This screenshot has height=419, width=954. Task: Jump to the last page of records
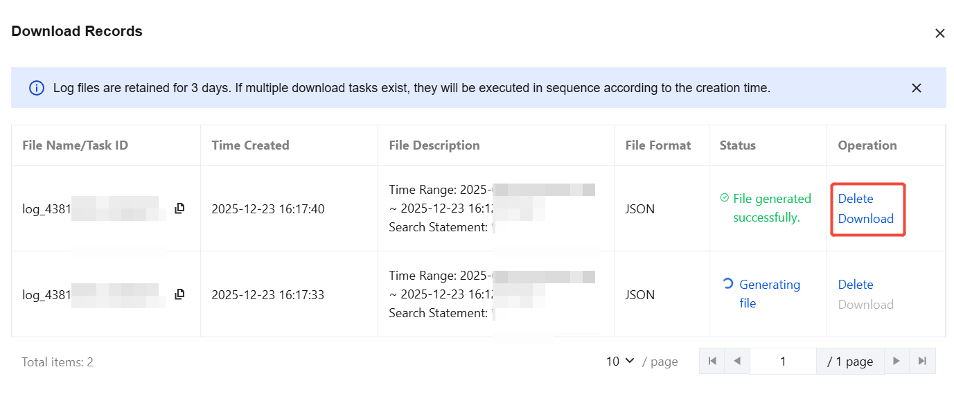coord(922,361)
